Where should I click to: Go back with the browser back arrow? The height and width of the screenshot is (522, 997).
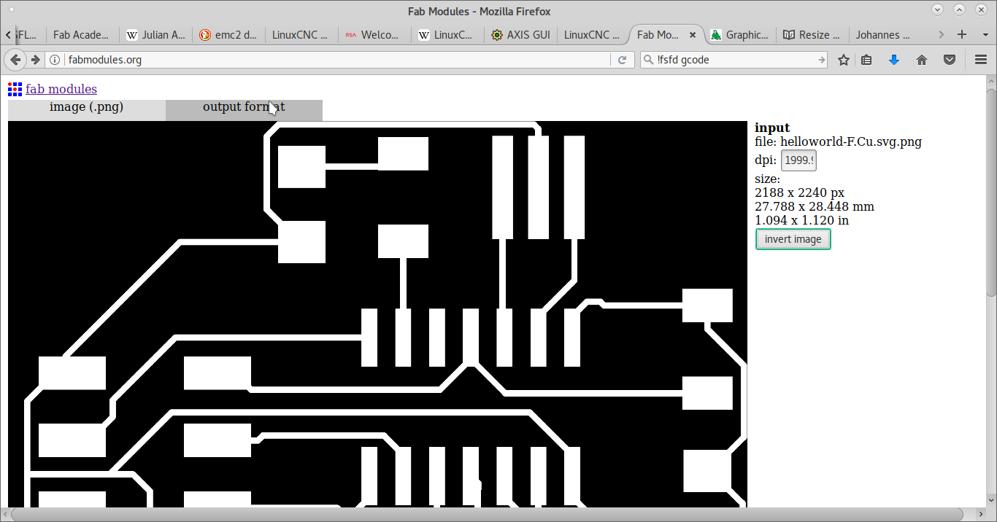click(15, 60)
